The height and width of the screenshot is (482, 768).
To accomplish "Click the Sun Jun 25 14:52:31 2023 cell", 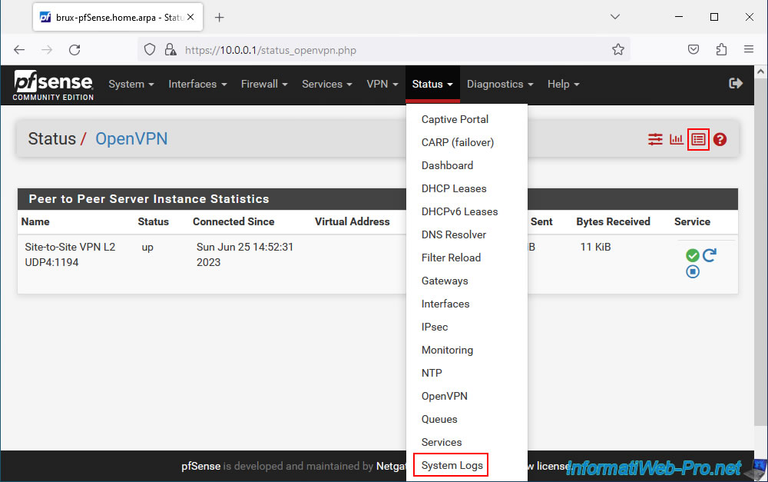I will point(245,254).
